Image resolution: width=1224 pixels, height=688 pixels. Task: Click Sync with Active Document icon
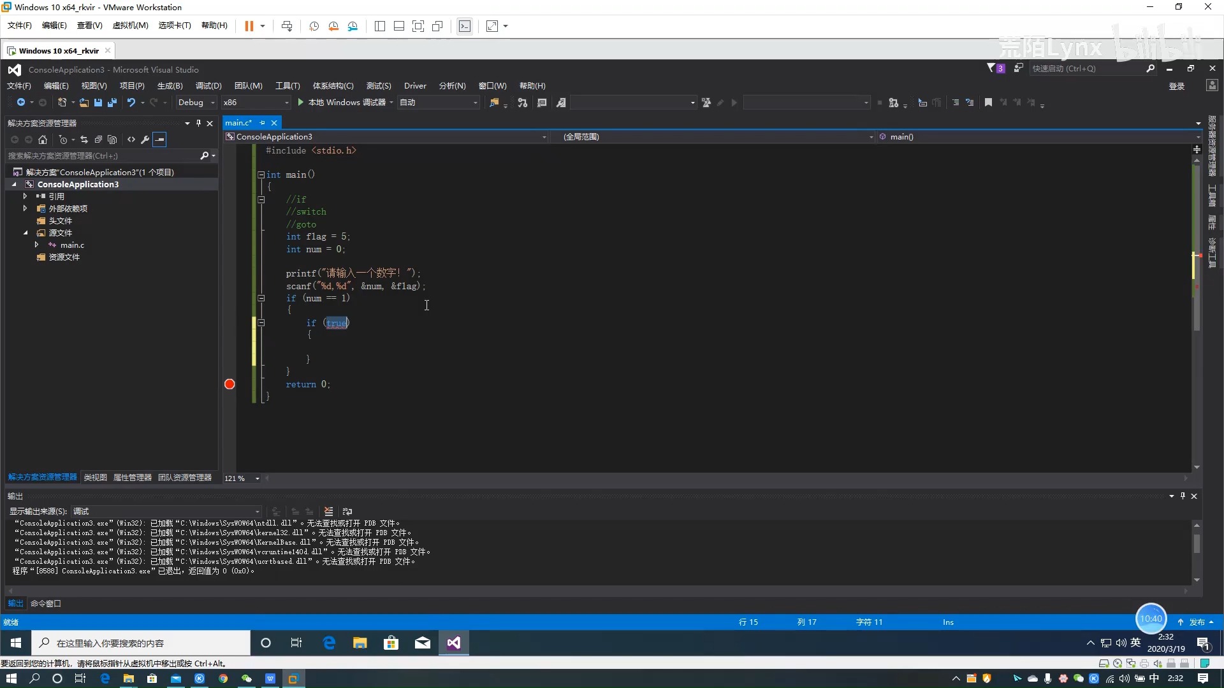84,140
